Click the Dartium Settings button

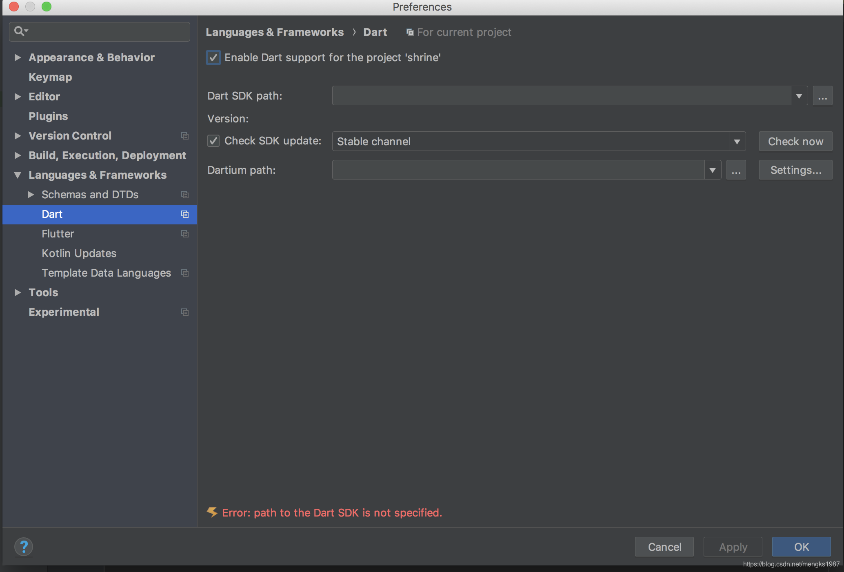point(795,170)
